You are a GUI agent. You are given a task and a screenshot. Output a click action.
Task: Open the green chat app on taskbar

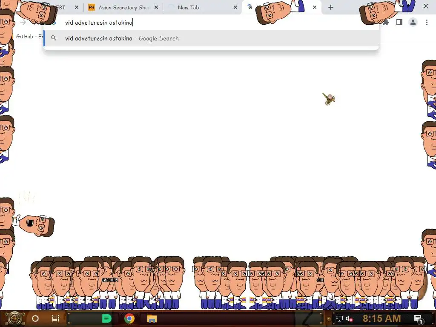pyautogui.click(x=106, y=318)
